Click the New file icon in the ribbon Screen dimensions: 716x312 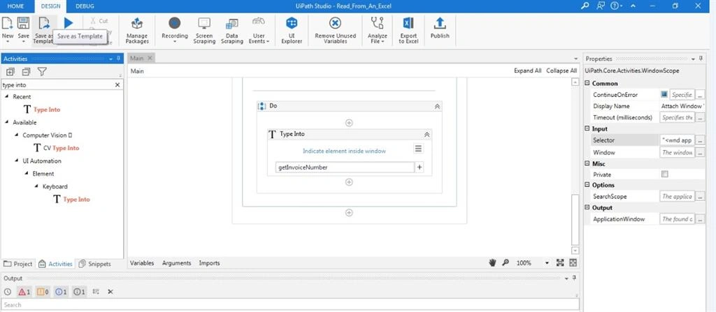point(8,24)
